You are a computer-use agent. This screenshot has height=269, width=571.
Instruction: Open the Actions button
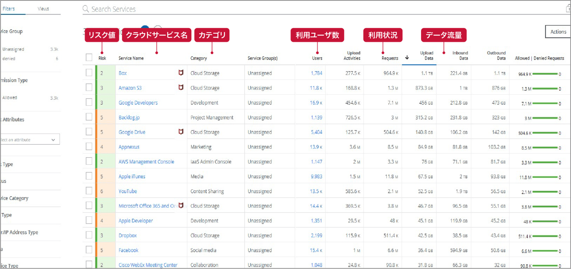[558, 32]
